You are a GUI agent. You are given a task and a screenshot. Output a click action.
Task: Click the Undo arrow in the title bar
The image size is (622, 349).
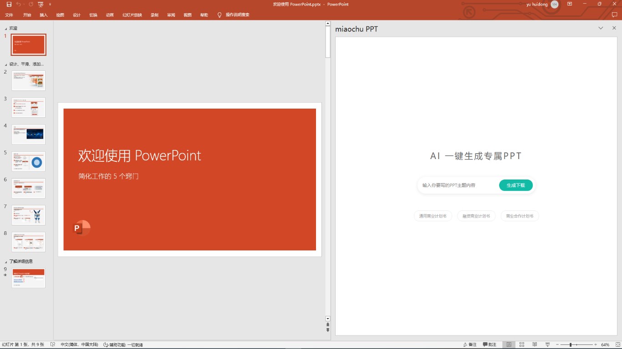(x=18, y=4)
